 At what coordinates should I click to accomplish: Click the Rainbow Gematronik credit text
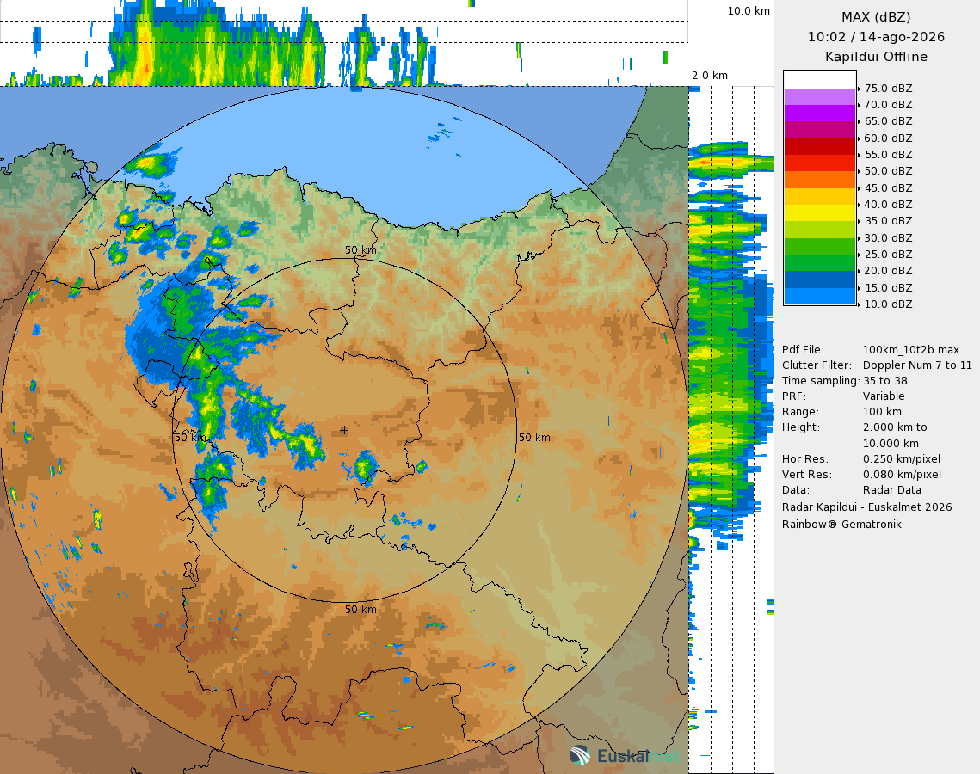(841, 524)
